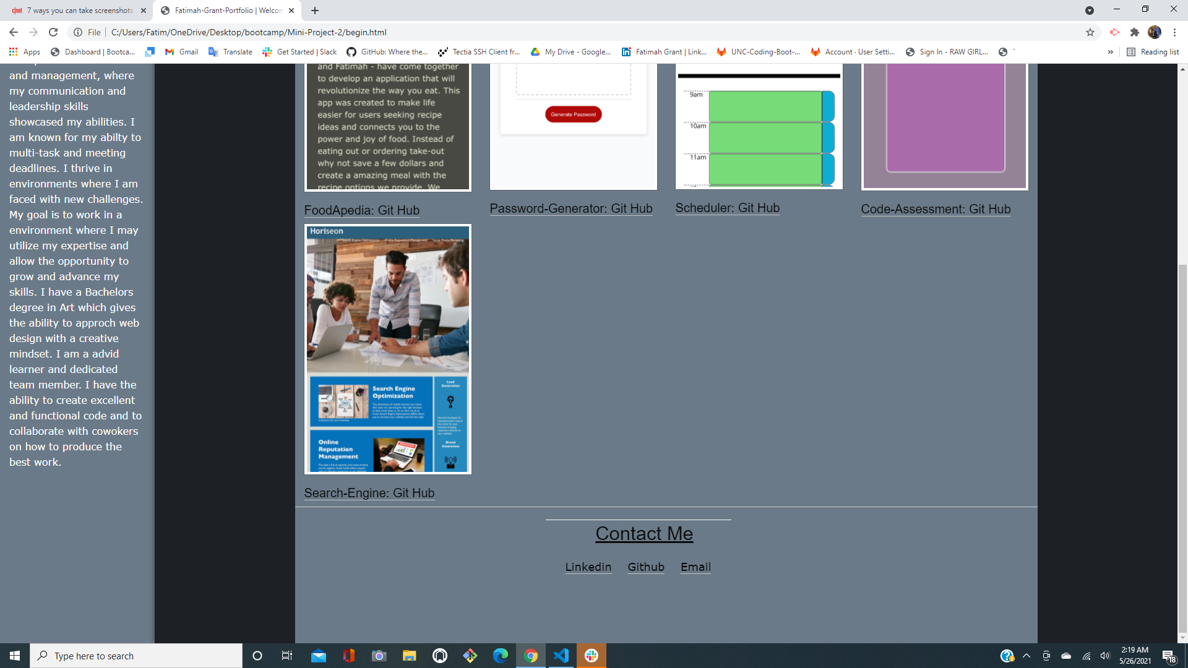This screenshot has height=668, width=1188.
Task: Go back to the previous page
Action: click(x=14, y=32)
